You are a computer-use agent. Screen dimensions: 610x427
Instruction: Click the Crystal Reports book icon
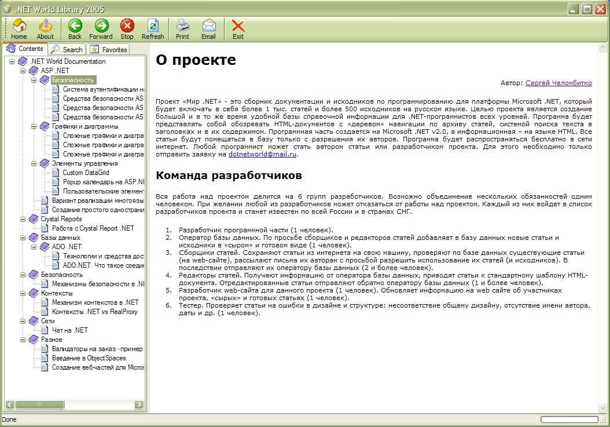(x=34, y=219)
